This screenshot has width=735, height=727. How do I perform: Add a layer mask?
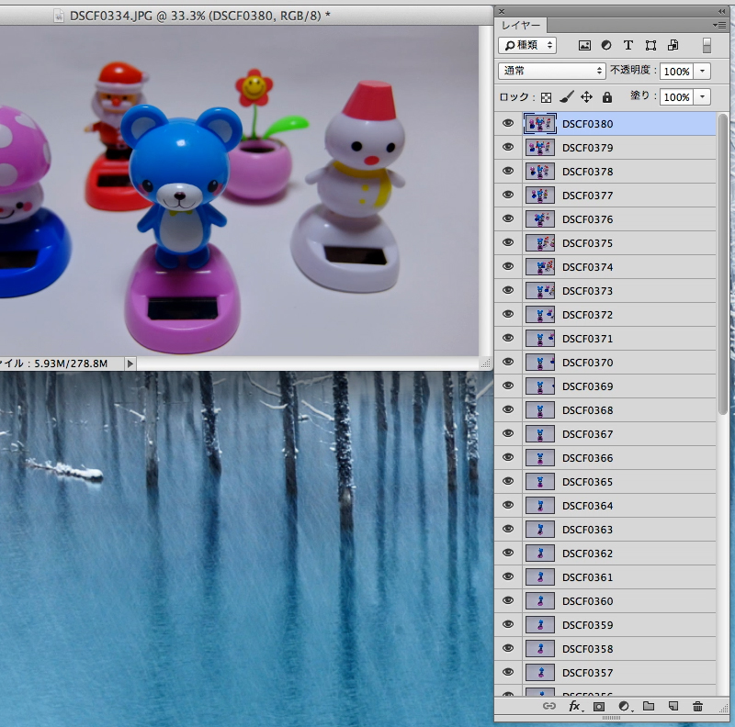click(x=599, y=706)
